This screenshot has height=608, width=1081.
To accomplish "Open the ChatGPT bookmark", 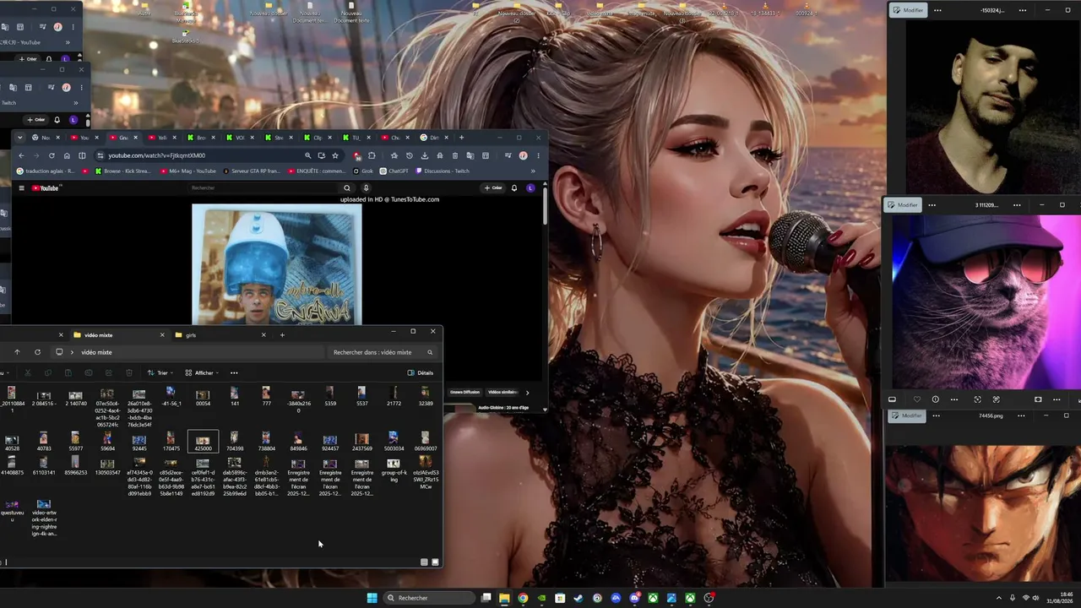I will pos(394,171).
